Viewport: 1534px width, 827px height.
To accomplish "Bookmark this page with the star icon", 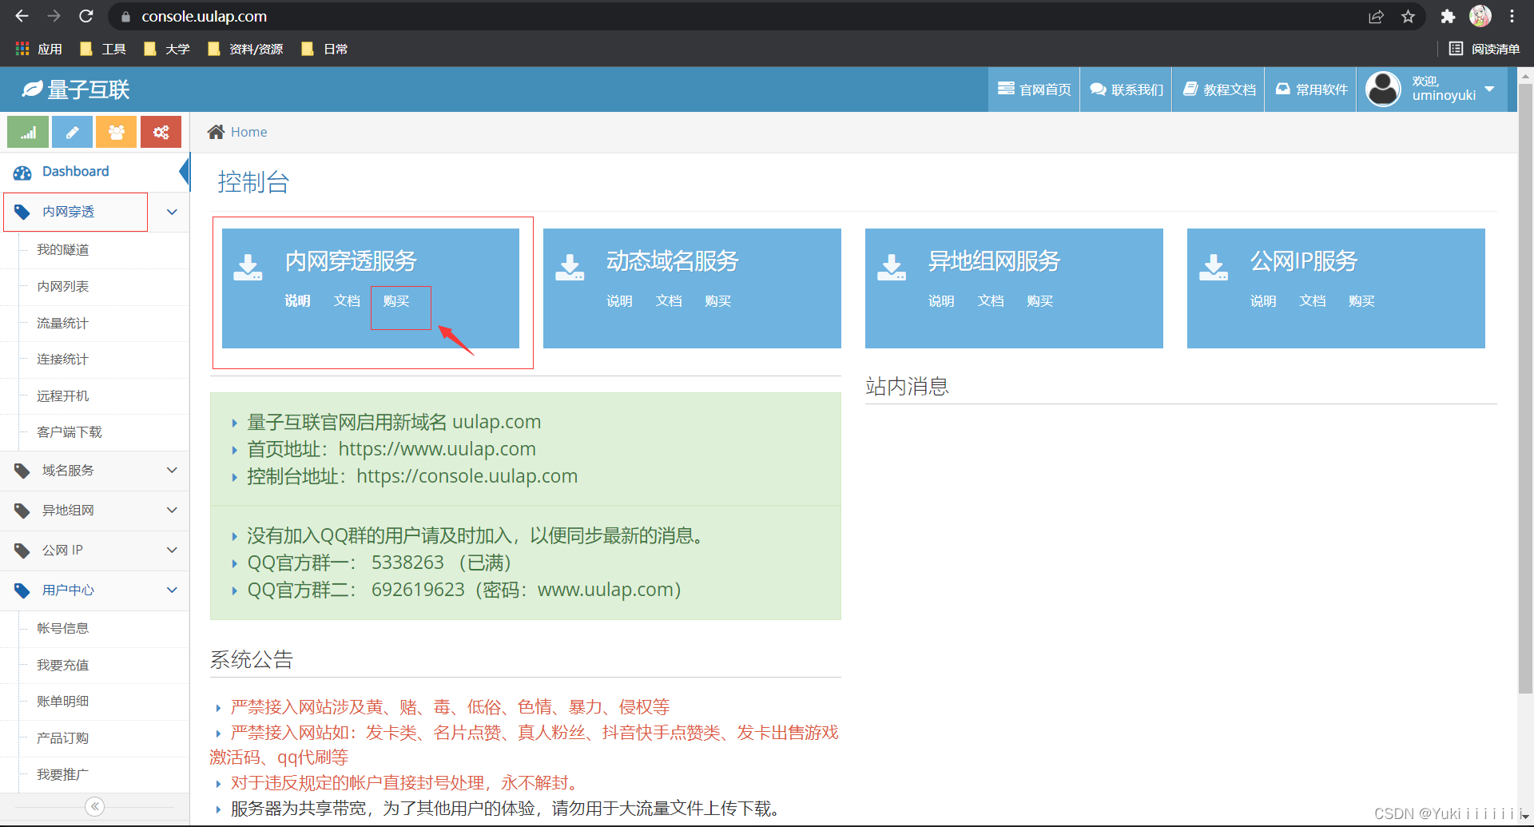I will [1408, 17].
